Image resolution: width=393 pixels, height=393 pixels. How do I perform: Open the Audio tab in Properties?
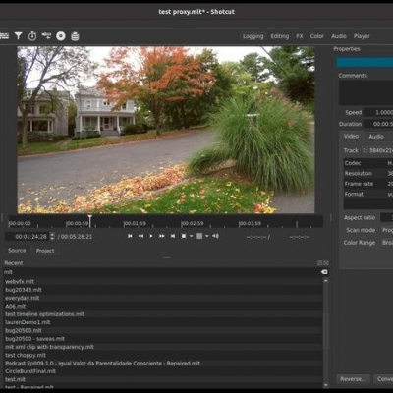point(376,137)
